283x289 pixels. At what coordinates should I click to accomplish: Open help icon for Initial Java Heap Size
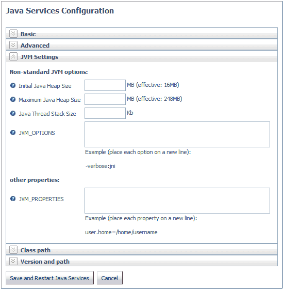(13, 85)
